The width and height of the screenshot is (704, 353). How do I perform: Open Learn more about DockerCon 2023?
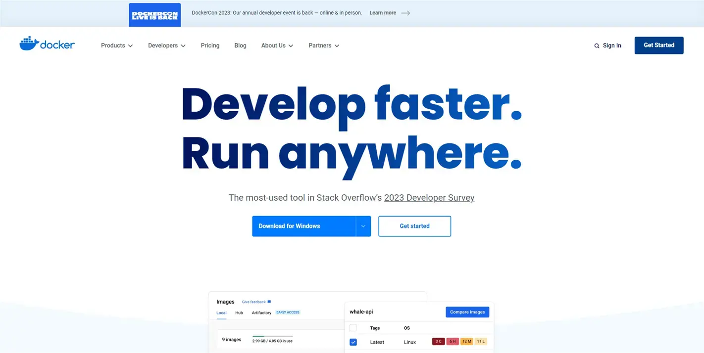pyautogui.click(x=383, y=13)
